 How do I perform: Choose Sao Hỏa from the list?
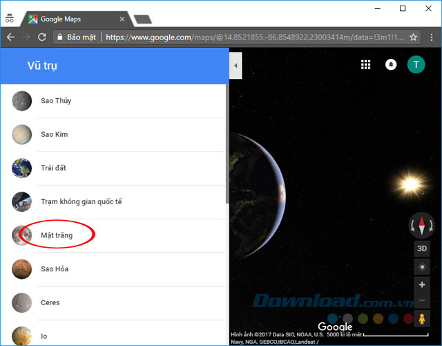tap(113, 269)
